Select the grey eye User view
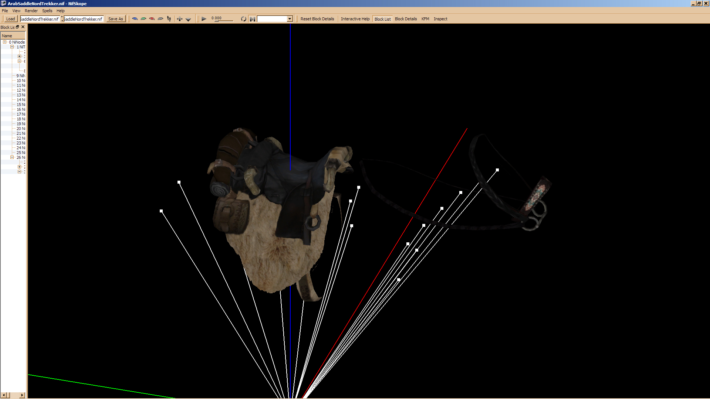The image size is (710, 399). tap(160, 19)
